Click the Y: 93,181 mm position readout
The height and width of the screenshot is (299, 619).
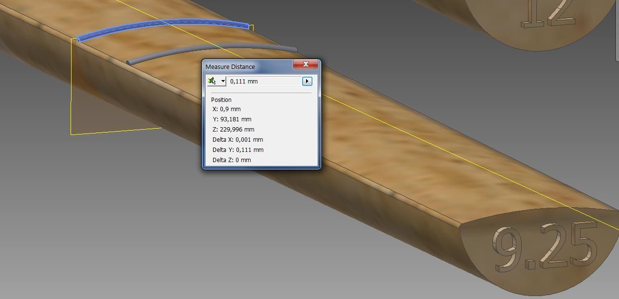pos(232,119)
